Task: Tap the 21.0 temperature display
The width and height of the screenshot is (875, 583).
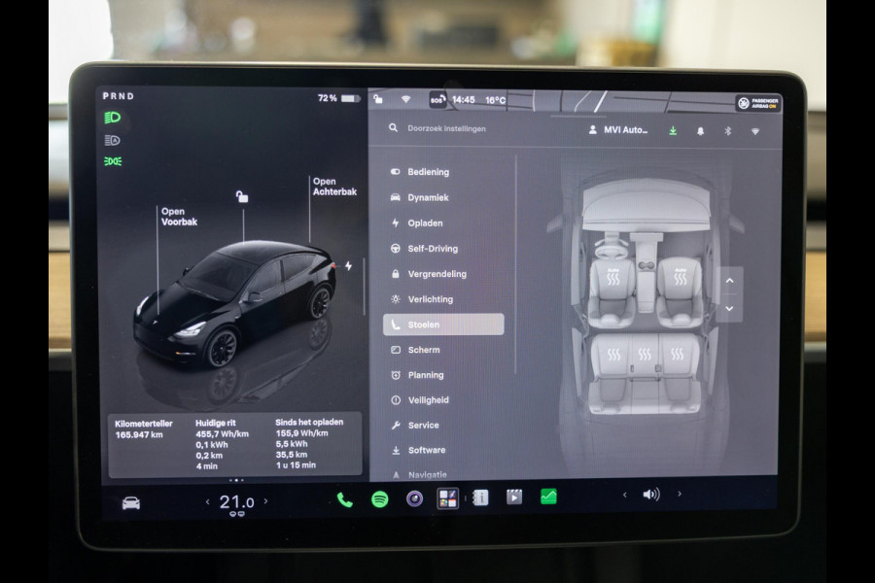Action: (x=236, y=502)
